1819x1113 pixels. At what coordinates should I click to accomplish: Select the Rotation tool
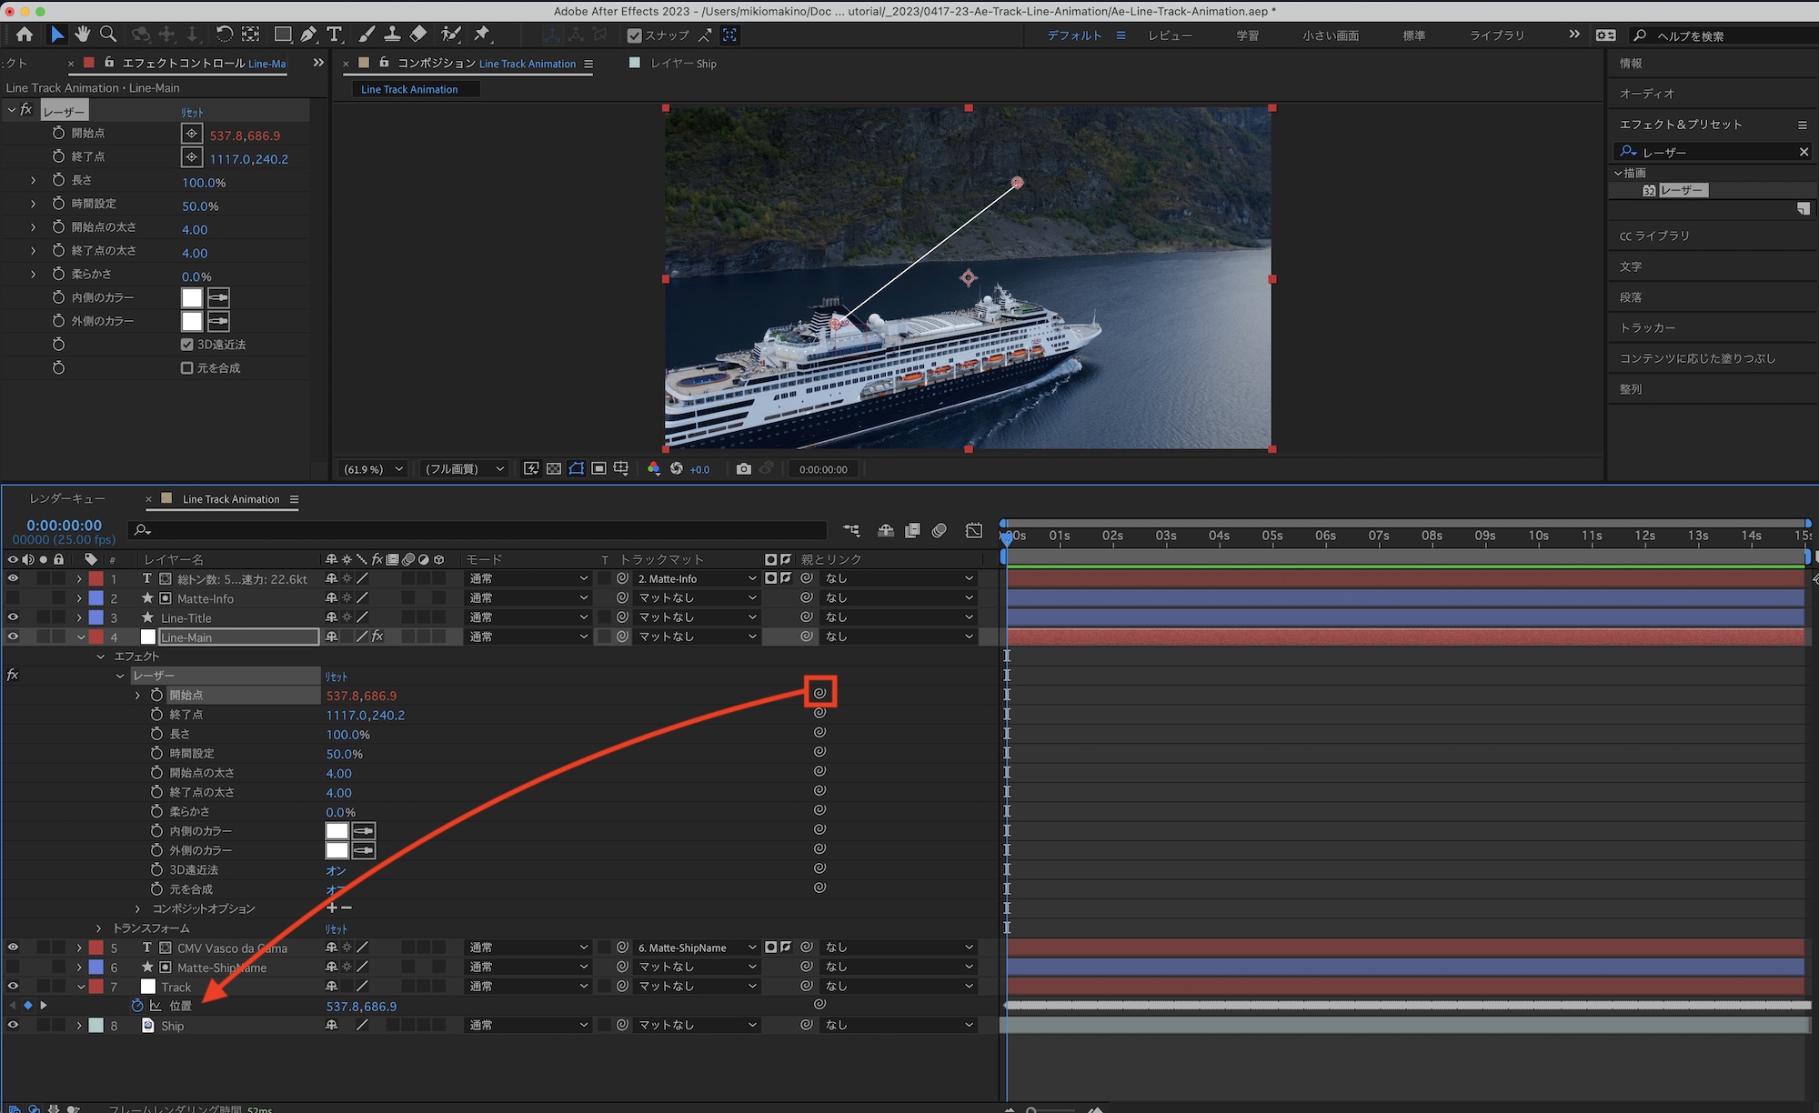224,35
